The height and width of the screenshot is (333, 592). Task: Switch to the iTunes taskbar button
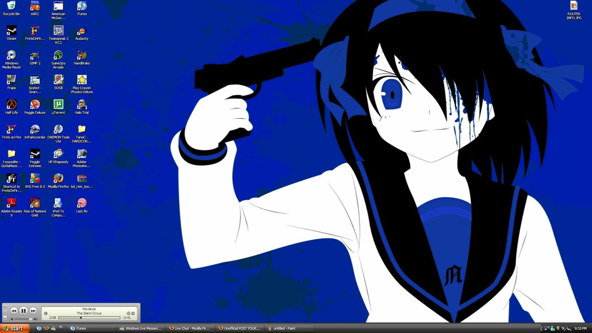click(x=92, y=328)
